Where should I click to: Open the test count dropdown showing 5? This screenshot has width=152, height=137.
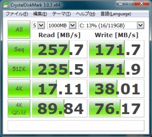point(38,25)
